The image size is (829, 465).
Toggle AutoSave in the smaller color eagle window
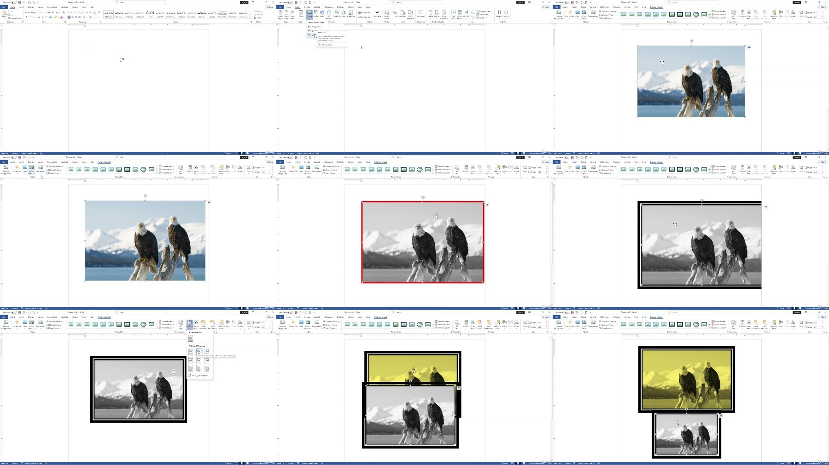click(566, 2)
